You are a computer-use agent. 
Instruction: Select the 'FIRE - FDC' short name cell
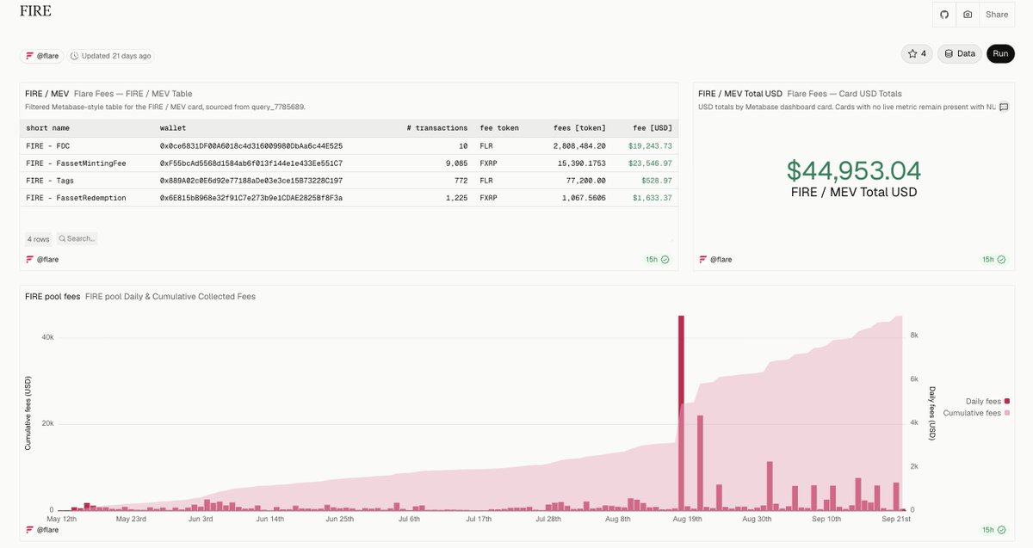(x=48, y=146)
